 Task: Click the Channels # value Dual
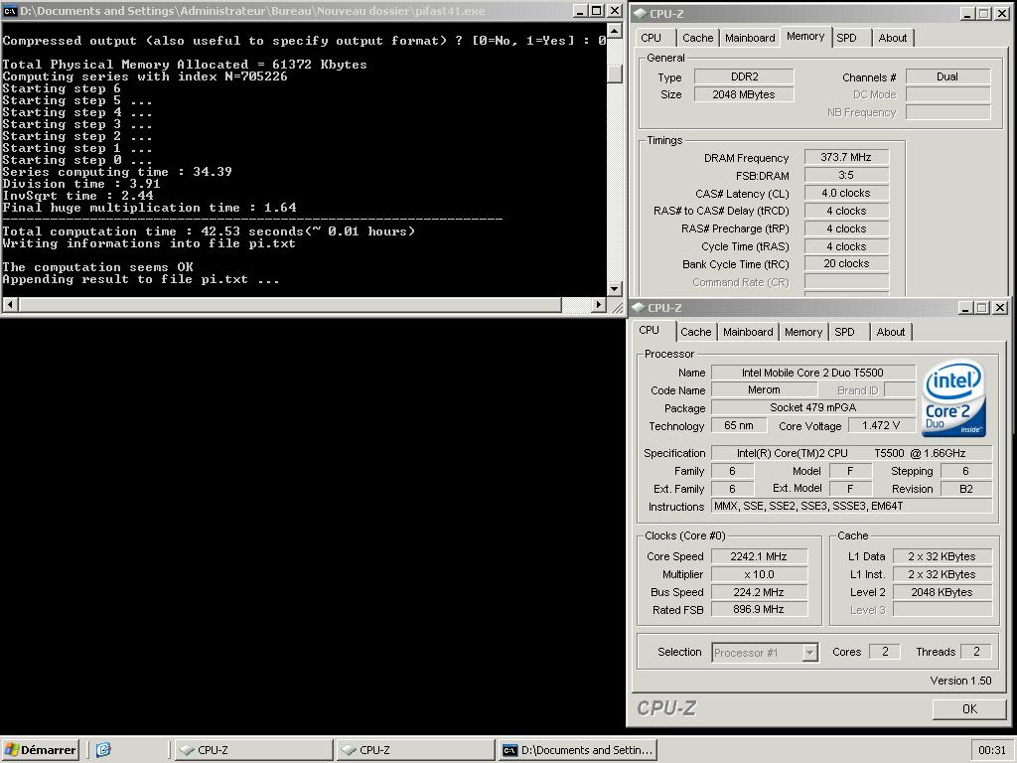tap(947, 76)
